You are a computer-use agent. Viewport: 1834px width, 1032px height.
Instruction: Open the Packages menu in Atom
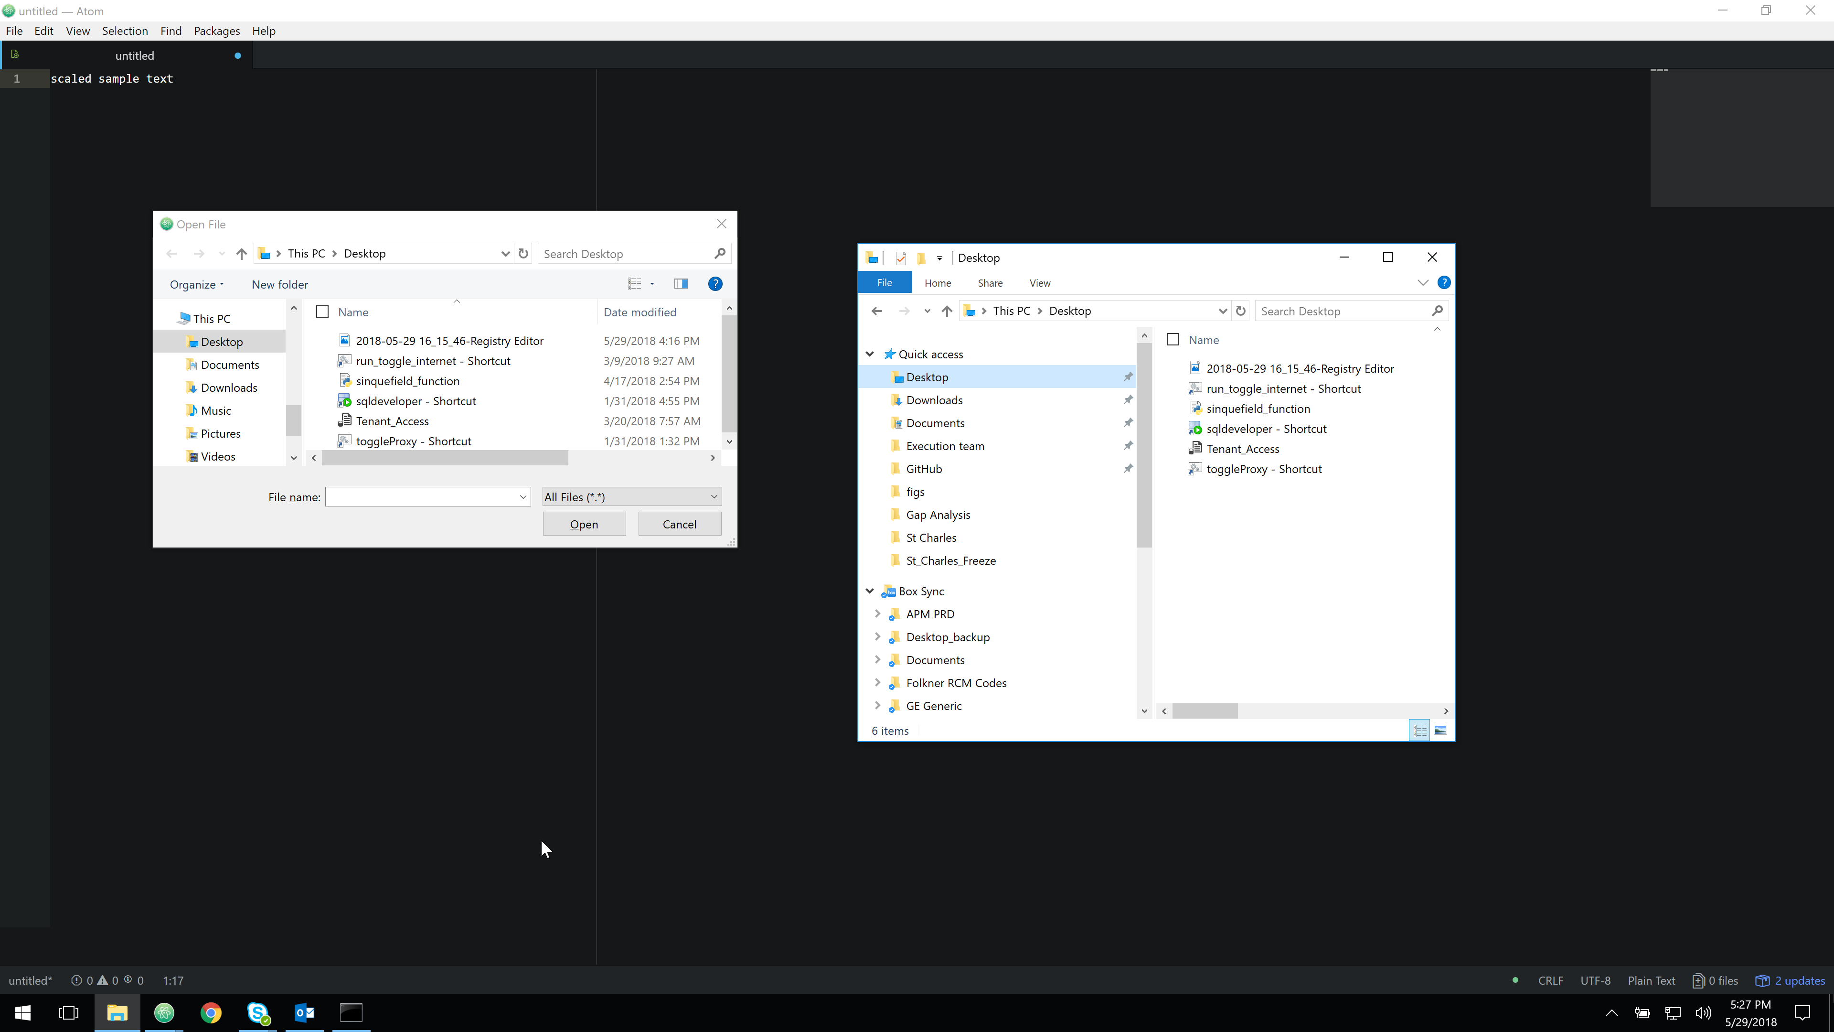(x=216, y=31)
